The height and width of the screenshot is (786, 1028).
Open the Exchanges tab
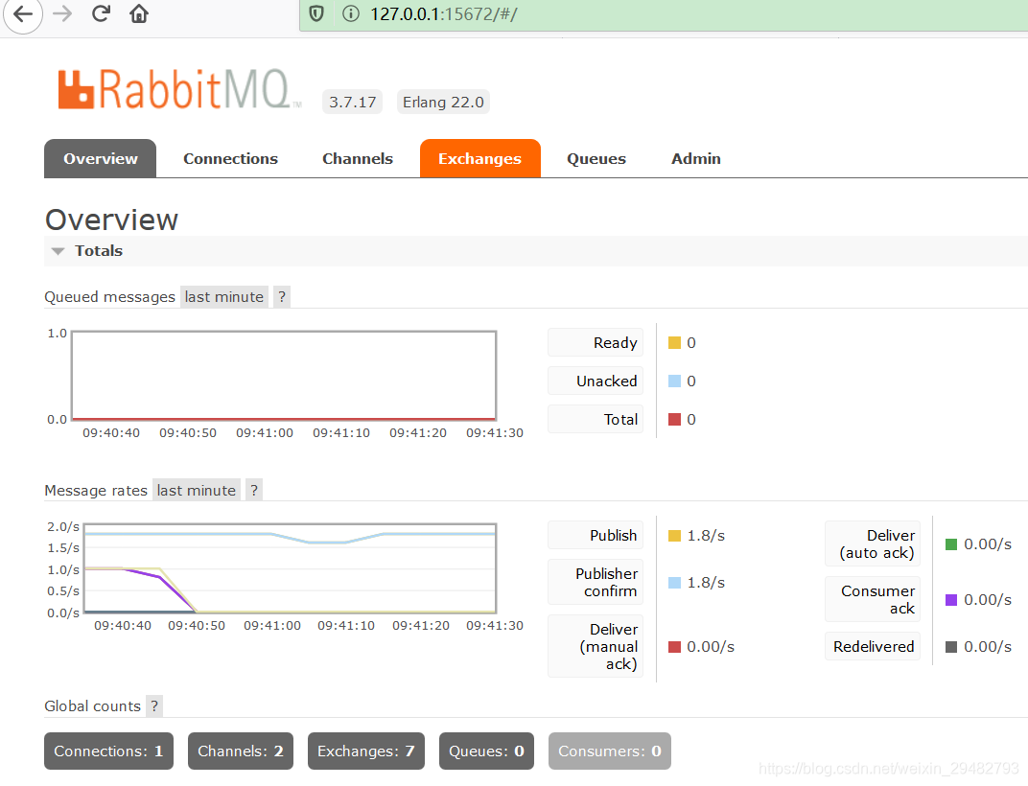click(479, 159)
